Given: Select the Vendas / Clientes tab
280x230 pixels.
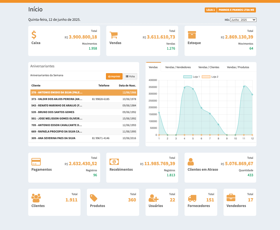Looking at the screenshot, I should click(209, 67).
